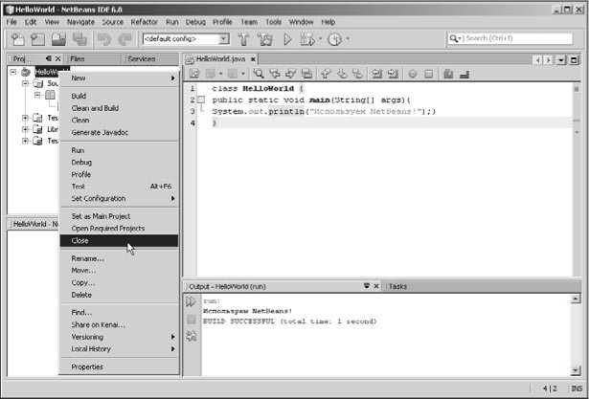Expand the Libraries tree node
This screenshot has height=399, width=589.
click(25, 129)
